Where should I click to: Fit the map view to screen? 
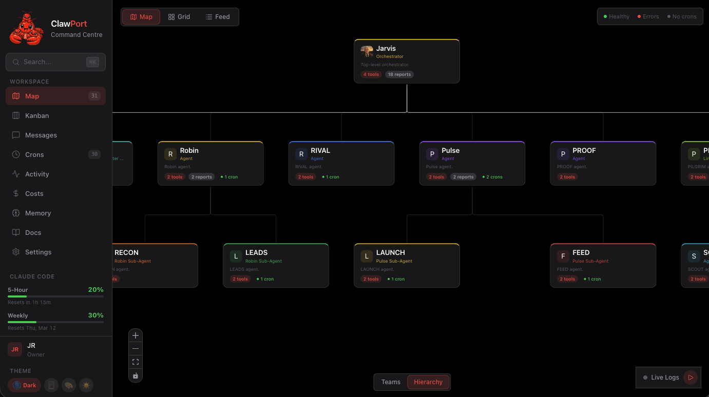(136, 361)
